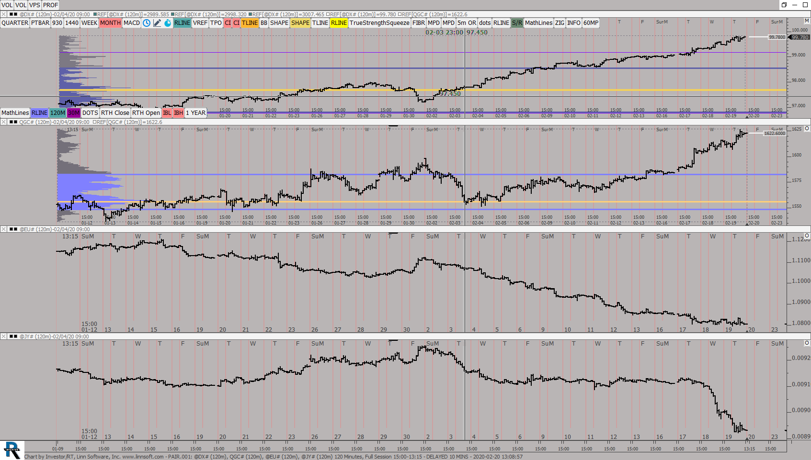This screenshot has height=460, width=811.
Task: Click the 60MP button
Action: pos(591,23)
